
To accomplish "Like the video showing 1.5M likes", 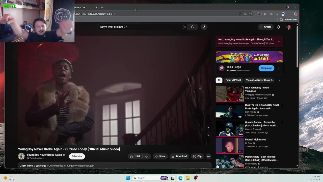I will click(x=134, y=156).
